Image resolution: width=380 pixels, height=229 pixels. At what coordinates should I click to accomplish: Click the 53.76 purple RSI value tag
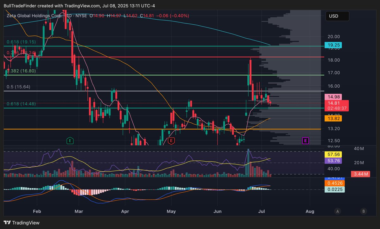333,161
